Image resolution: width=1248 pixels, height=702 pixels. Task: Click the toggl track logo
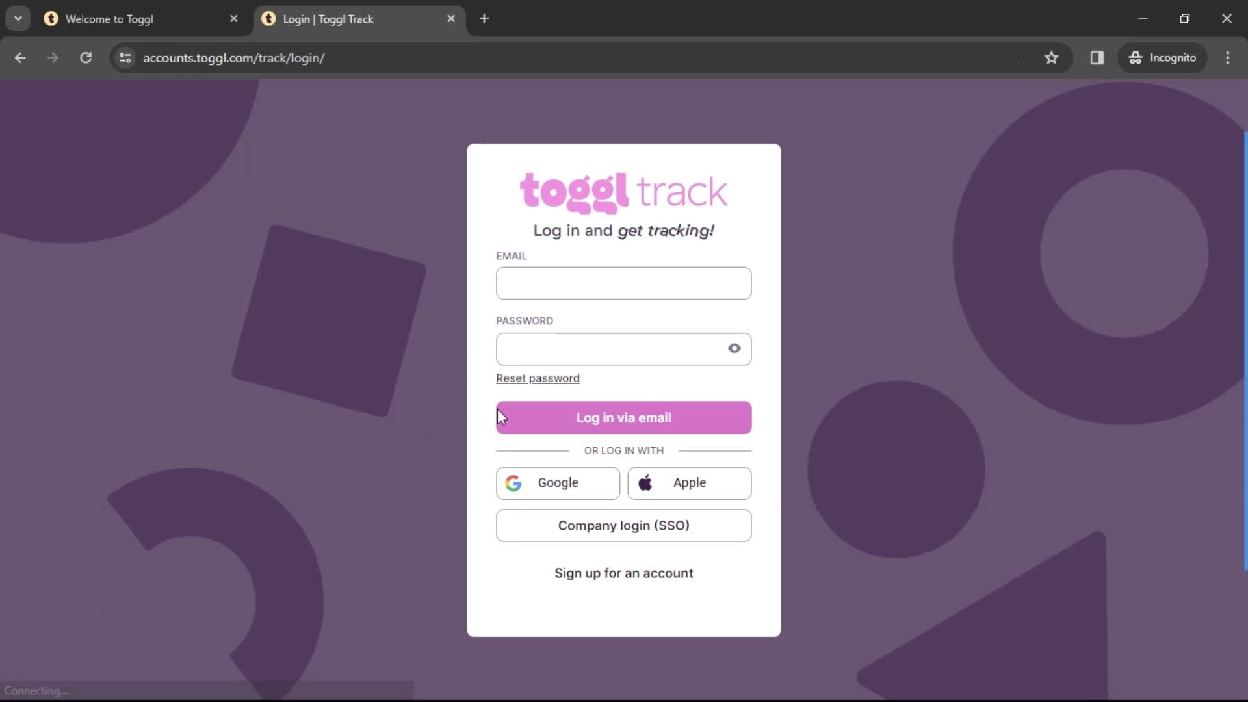coord(623,192)
